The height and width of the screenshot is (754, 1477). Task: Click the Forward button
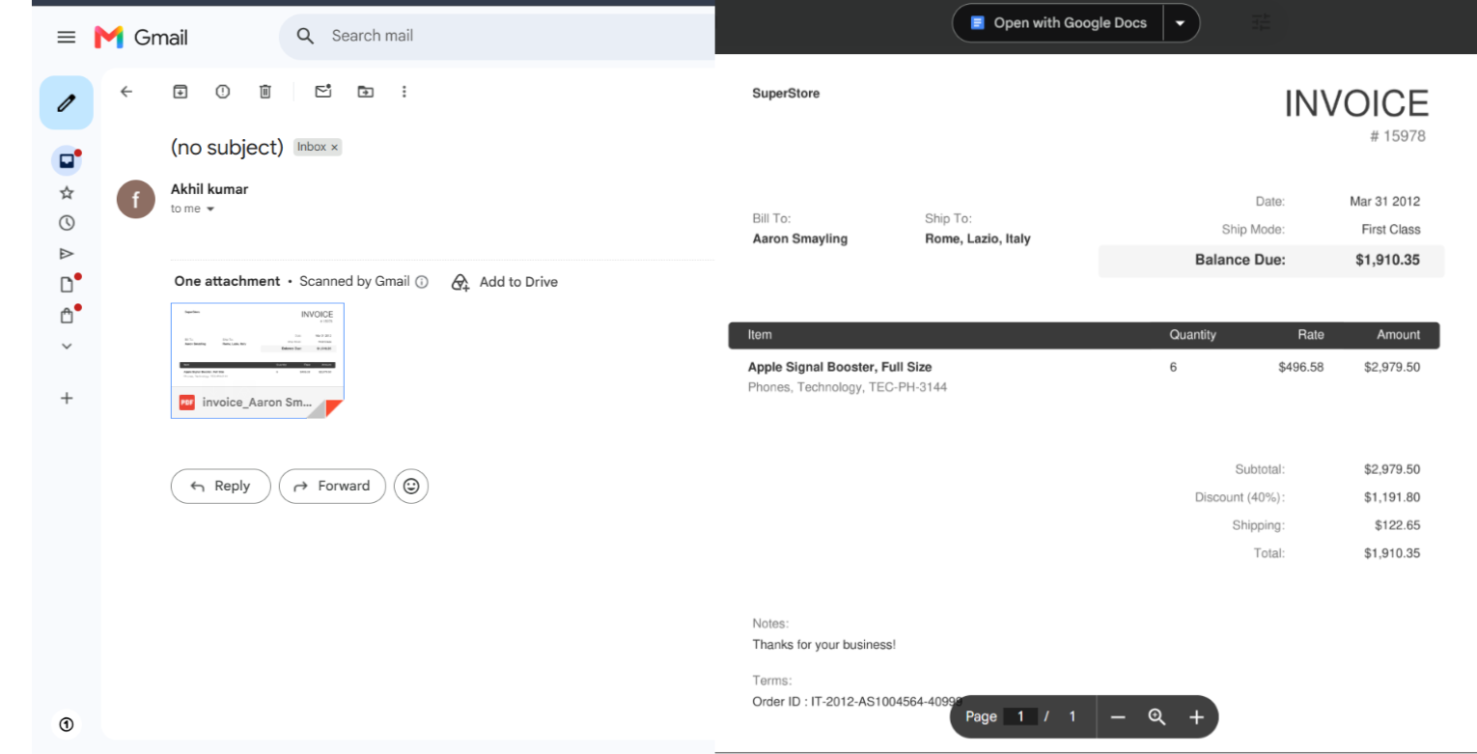(x=332, y=486)
